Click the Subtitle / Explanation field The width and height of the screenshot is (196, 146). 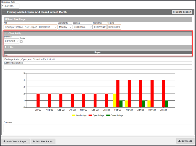pyautogui.click(x=98, y=67)
